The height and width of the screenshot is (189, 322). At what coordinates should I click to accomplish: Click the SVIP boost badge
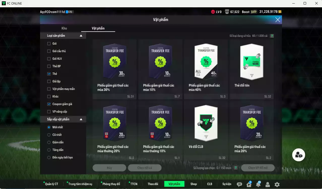tap(253, 12)
